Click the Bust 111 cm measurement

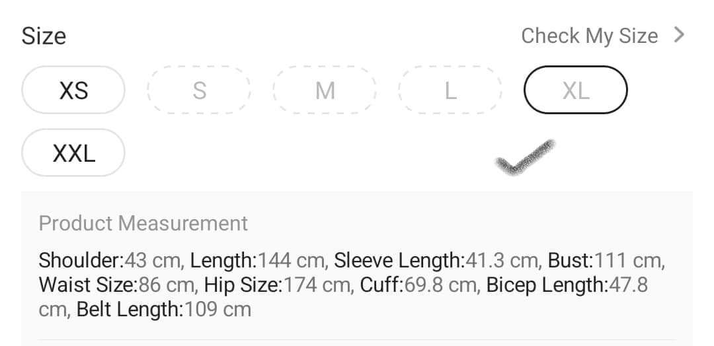click(606, 261)
